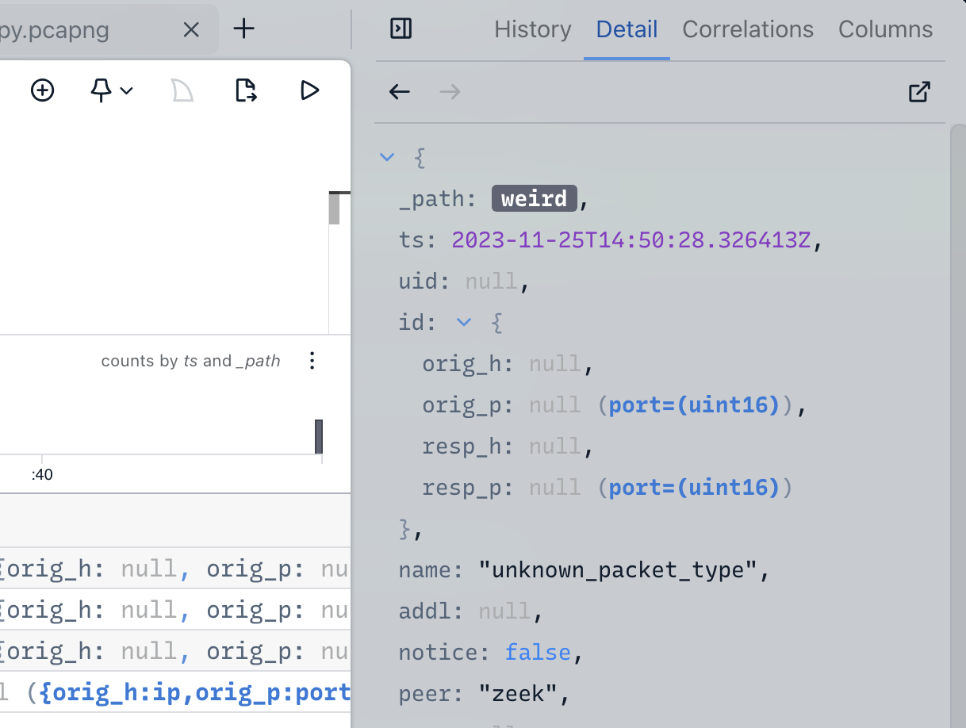Click the notice false value
Screen dimensions: 966x728
[x=538, y=652]
